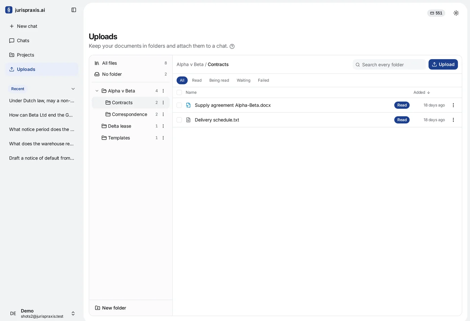Image resolution: width=470 pixels, height=321 pixels.
Task: Open options menu for Alpha v Beta folder
Action: [x=163, y=91]
